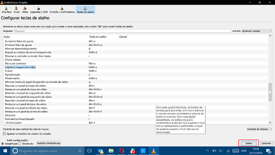
Task: Toggle 'Ignorar os botões de volume do teclado'
Action: (x=4, y=134)
